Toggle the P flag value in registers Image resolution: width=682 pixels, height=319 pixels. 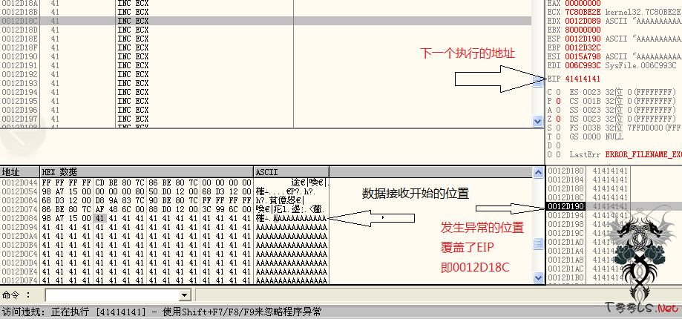[558, 100]
